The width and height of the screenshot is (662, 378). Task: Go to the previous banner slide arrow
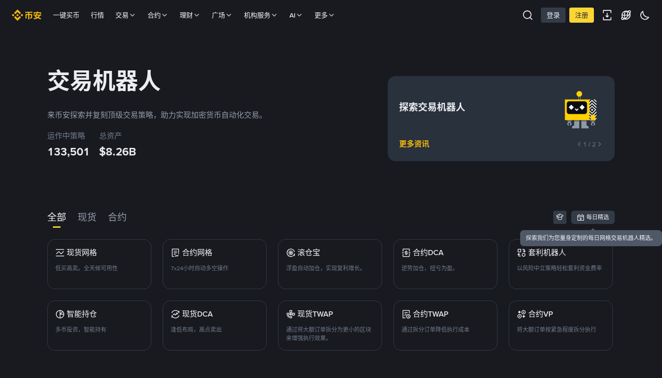click(x=579, y=144)
